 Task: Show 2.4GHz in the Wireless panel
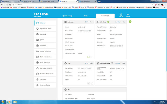pos(118,22)
